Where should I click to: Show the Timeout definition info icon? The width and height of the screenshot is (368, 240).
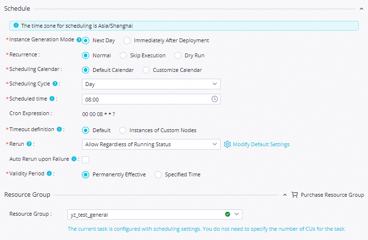pos(59,129)
